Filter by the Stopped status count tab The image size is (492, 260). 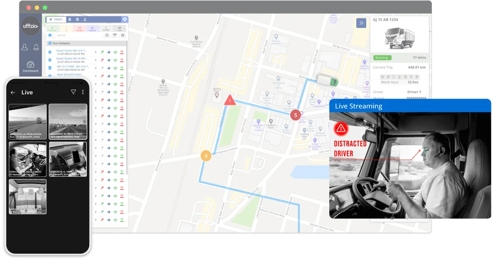(x=80, y=29)
